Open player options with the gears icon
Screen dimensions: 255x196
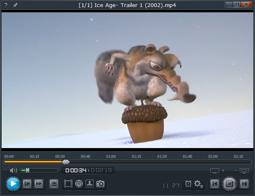click(198, 184)
